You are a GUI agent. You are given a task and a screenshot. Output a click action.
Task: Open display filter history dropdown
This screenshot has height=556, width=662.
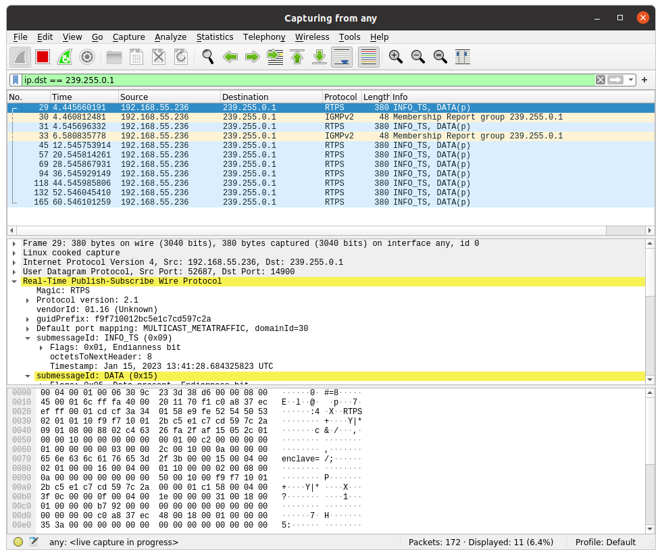click(631, 80)
